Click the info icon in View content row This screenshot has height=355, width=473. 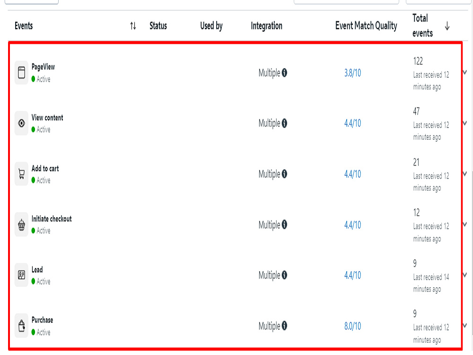pyautogui.click(x=284, y=123)
